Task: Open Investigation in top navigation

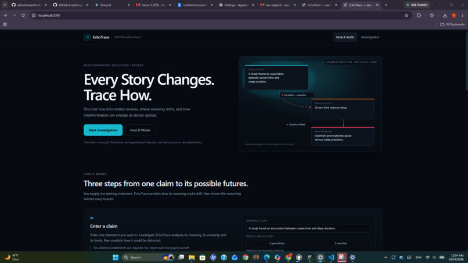Action: 370,37
